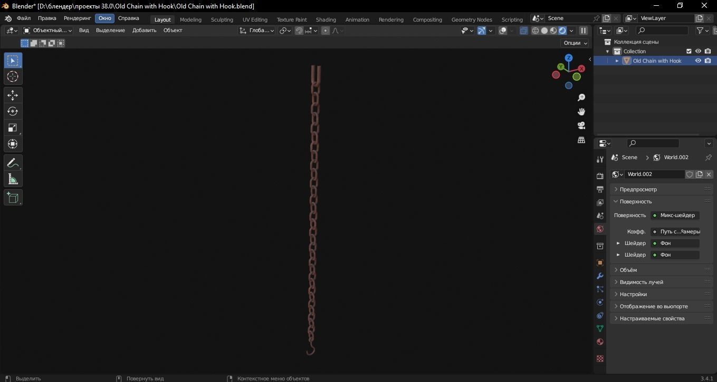
Task: Toggle camera view with camera icon
Action: pos(581,126)
